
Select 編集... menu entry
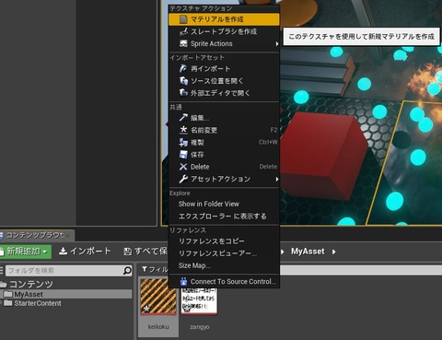tap(224, 118)
